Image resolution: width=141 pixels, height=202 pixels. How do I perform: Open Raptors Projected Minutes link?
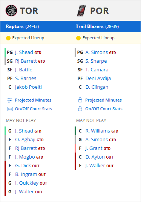(33, 100)
